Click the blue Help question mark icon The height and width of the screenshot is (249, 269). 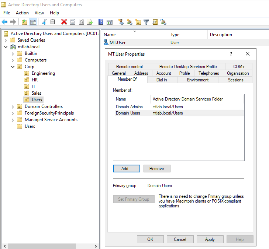tap(101, 22)
